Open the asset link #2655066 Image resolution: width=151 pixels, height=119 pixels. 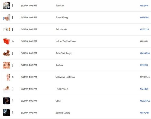(145, 53)
